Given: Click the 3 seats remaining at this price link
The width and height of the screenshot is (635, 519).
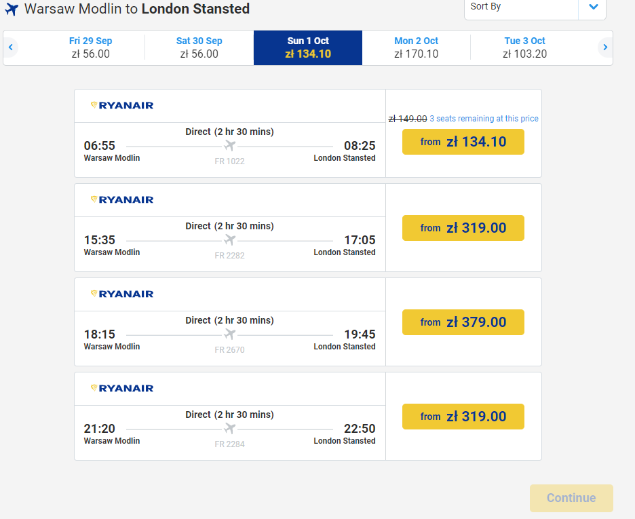Looking at the screenshot, I should (484, 119).
